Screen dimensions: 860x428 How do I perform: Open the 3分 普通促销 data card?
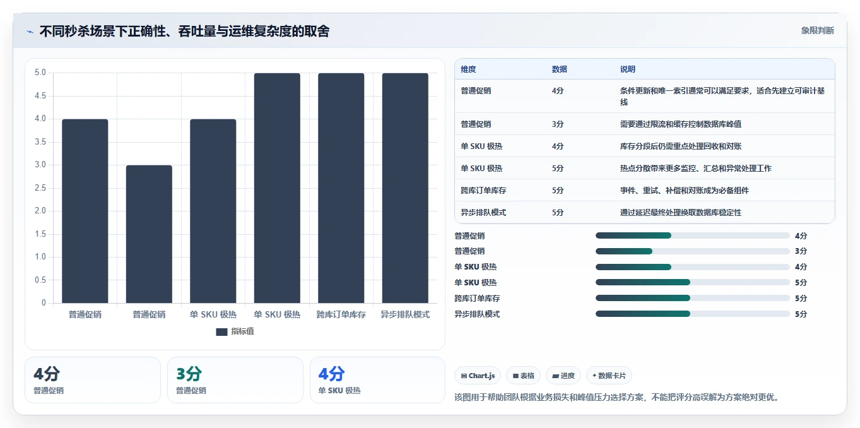[235, 380]
